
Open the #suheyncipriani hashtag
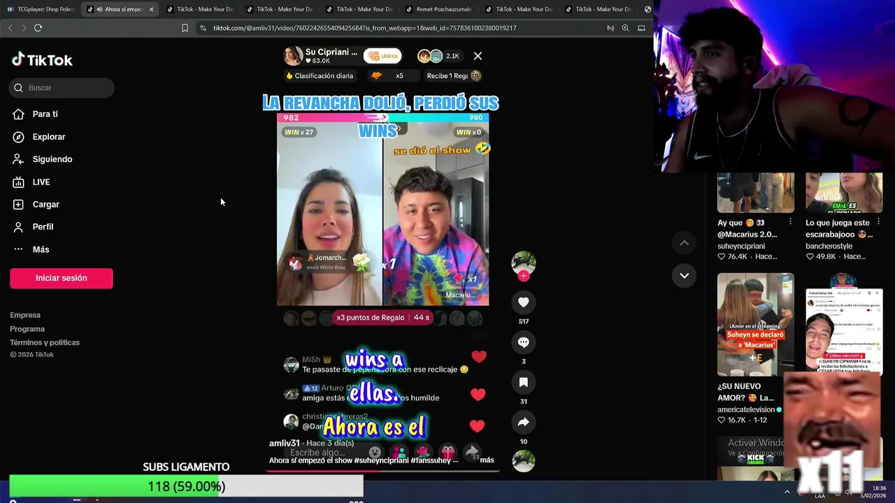[x=381, y=460]
